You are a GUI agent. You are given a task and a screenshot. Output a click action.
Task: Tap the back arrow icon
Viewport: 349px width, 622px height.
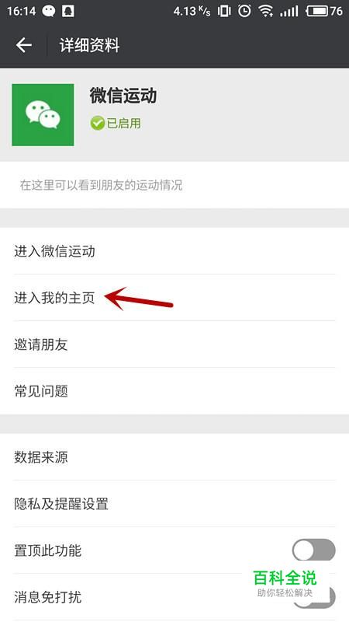click(x=24, y=45)
